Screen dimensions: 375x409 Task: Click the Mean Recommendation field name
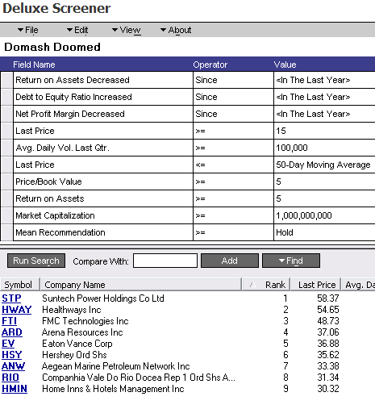(103, 232)
